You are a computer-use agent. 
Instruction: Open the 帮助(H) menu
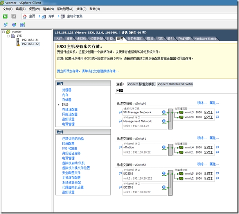pos(95,9)
